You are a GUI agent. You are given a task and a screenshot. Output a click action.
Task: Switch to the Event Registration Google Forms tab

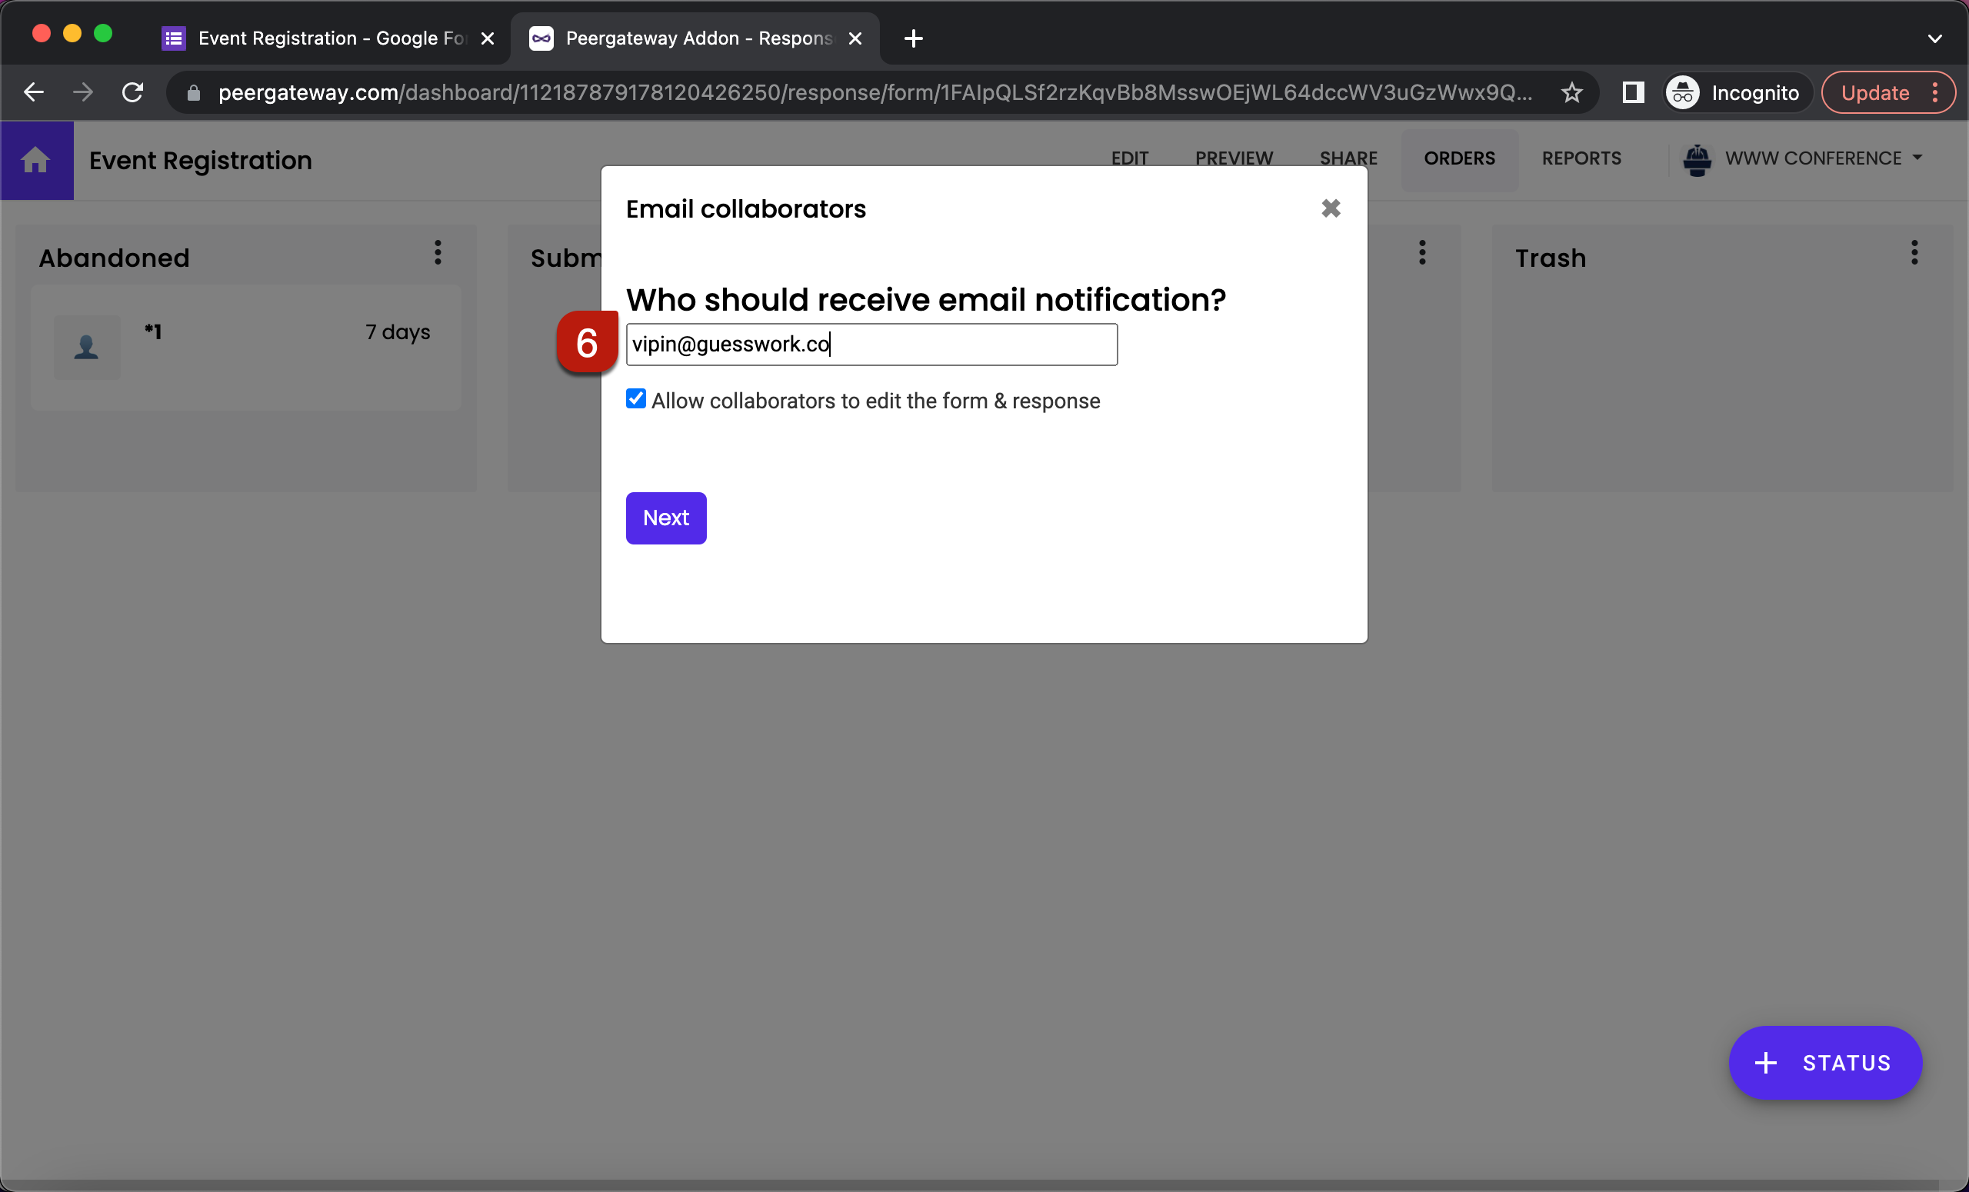pos(320,38)
